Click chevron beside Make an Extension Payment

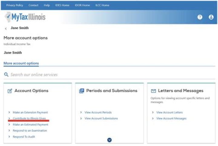click(9, 112)
